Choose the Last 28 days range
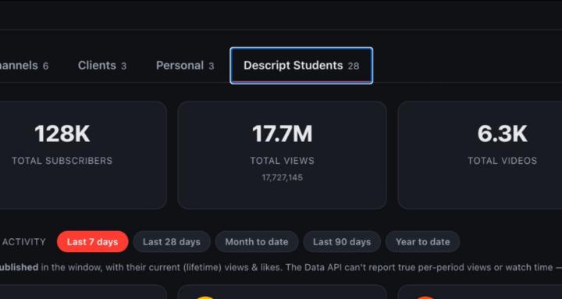Screen dimensions: 562x299 171,242
